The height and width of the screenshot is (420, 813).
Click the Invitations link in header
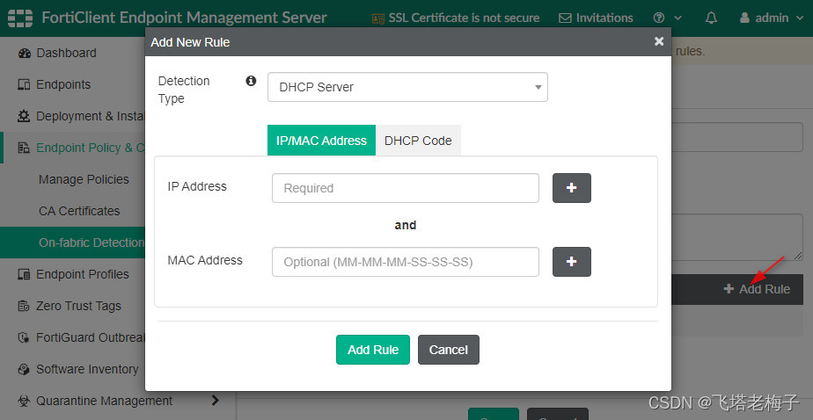[604, 18]
